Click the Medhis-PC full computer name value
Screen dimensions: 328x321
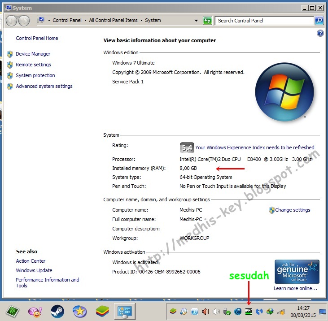[191, 219]
